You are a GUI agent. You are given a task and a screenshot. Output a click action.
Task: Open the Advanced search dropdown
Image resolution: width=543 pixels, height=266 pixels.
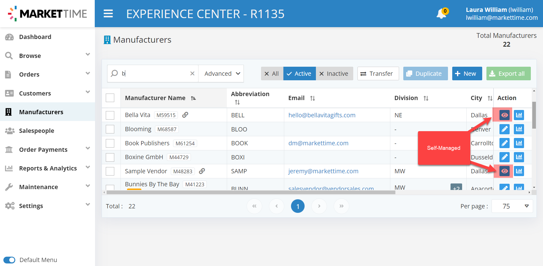click(222, 73)
